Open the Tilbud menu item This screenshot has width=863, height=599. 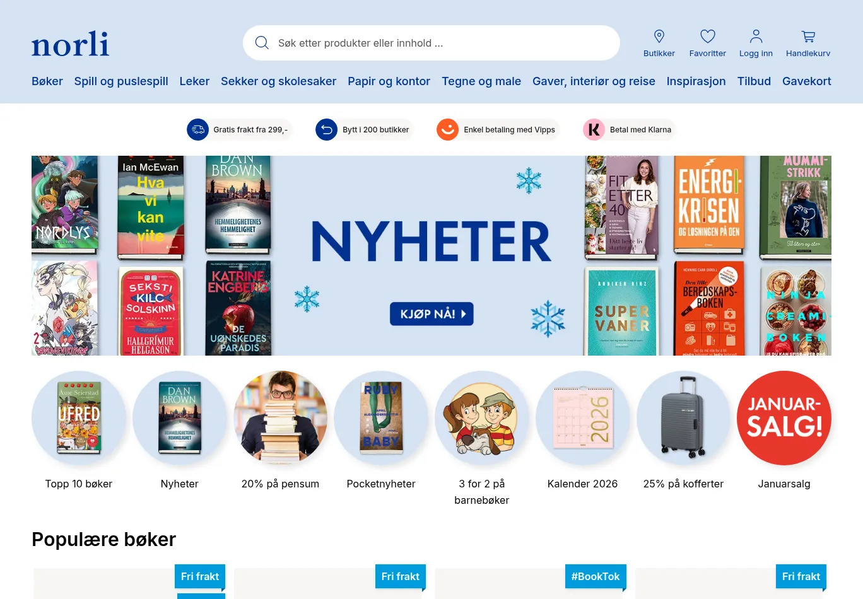(x=754, y=81)
